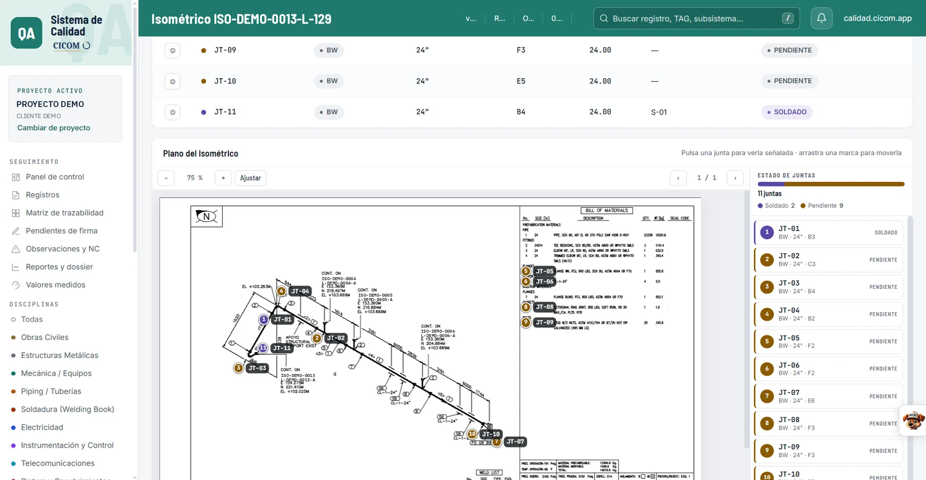Click joint marker 3 on the drawing
Screen dimensions: 926x480
point(238,368)
